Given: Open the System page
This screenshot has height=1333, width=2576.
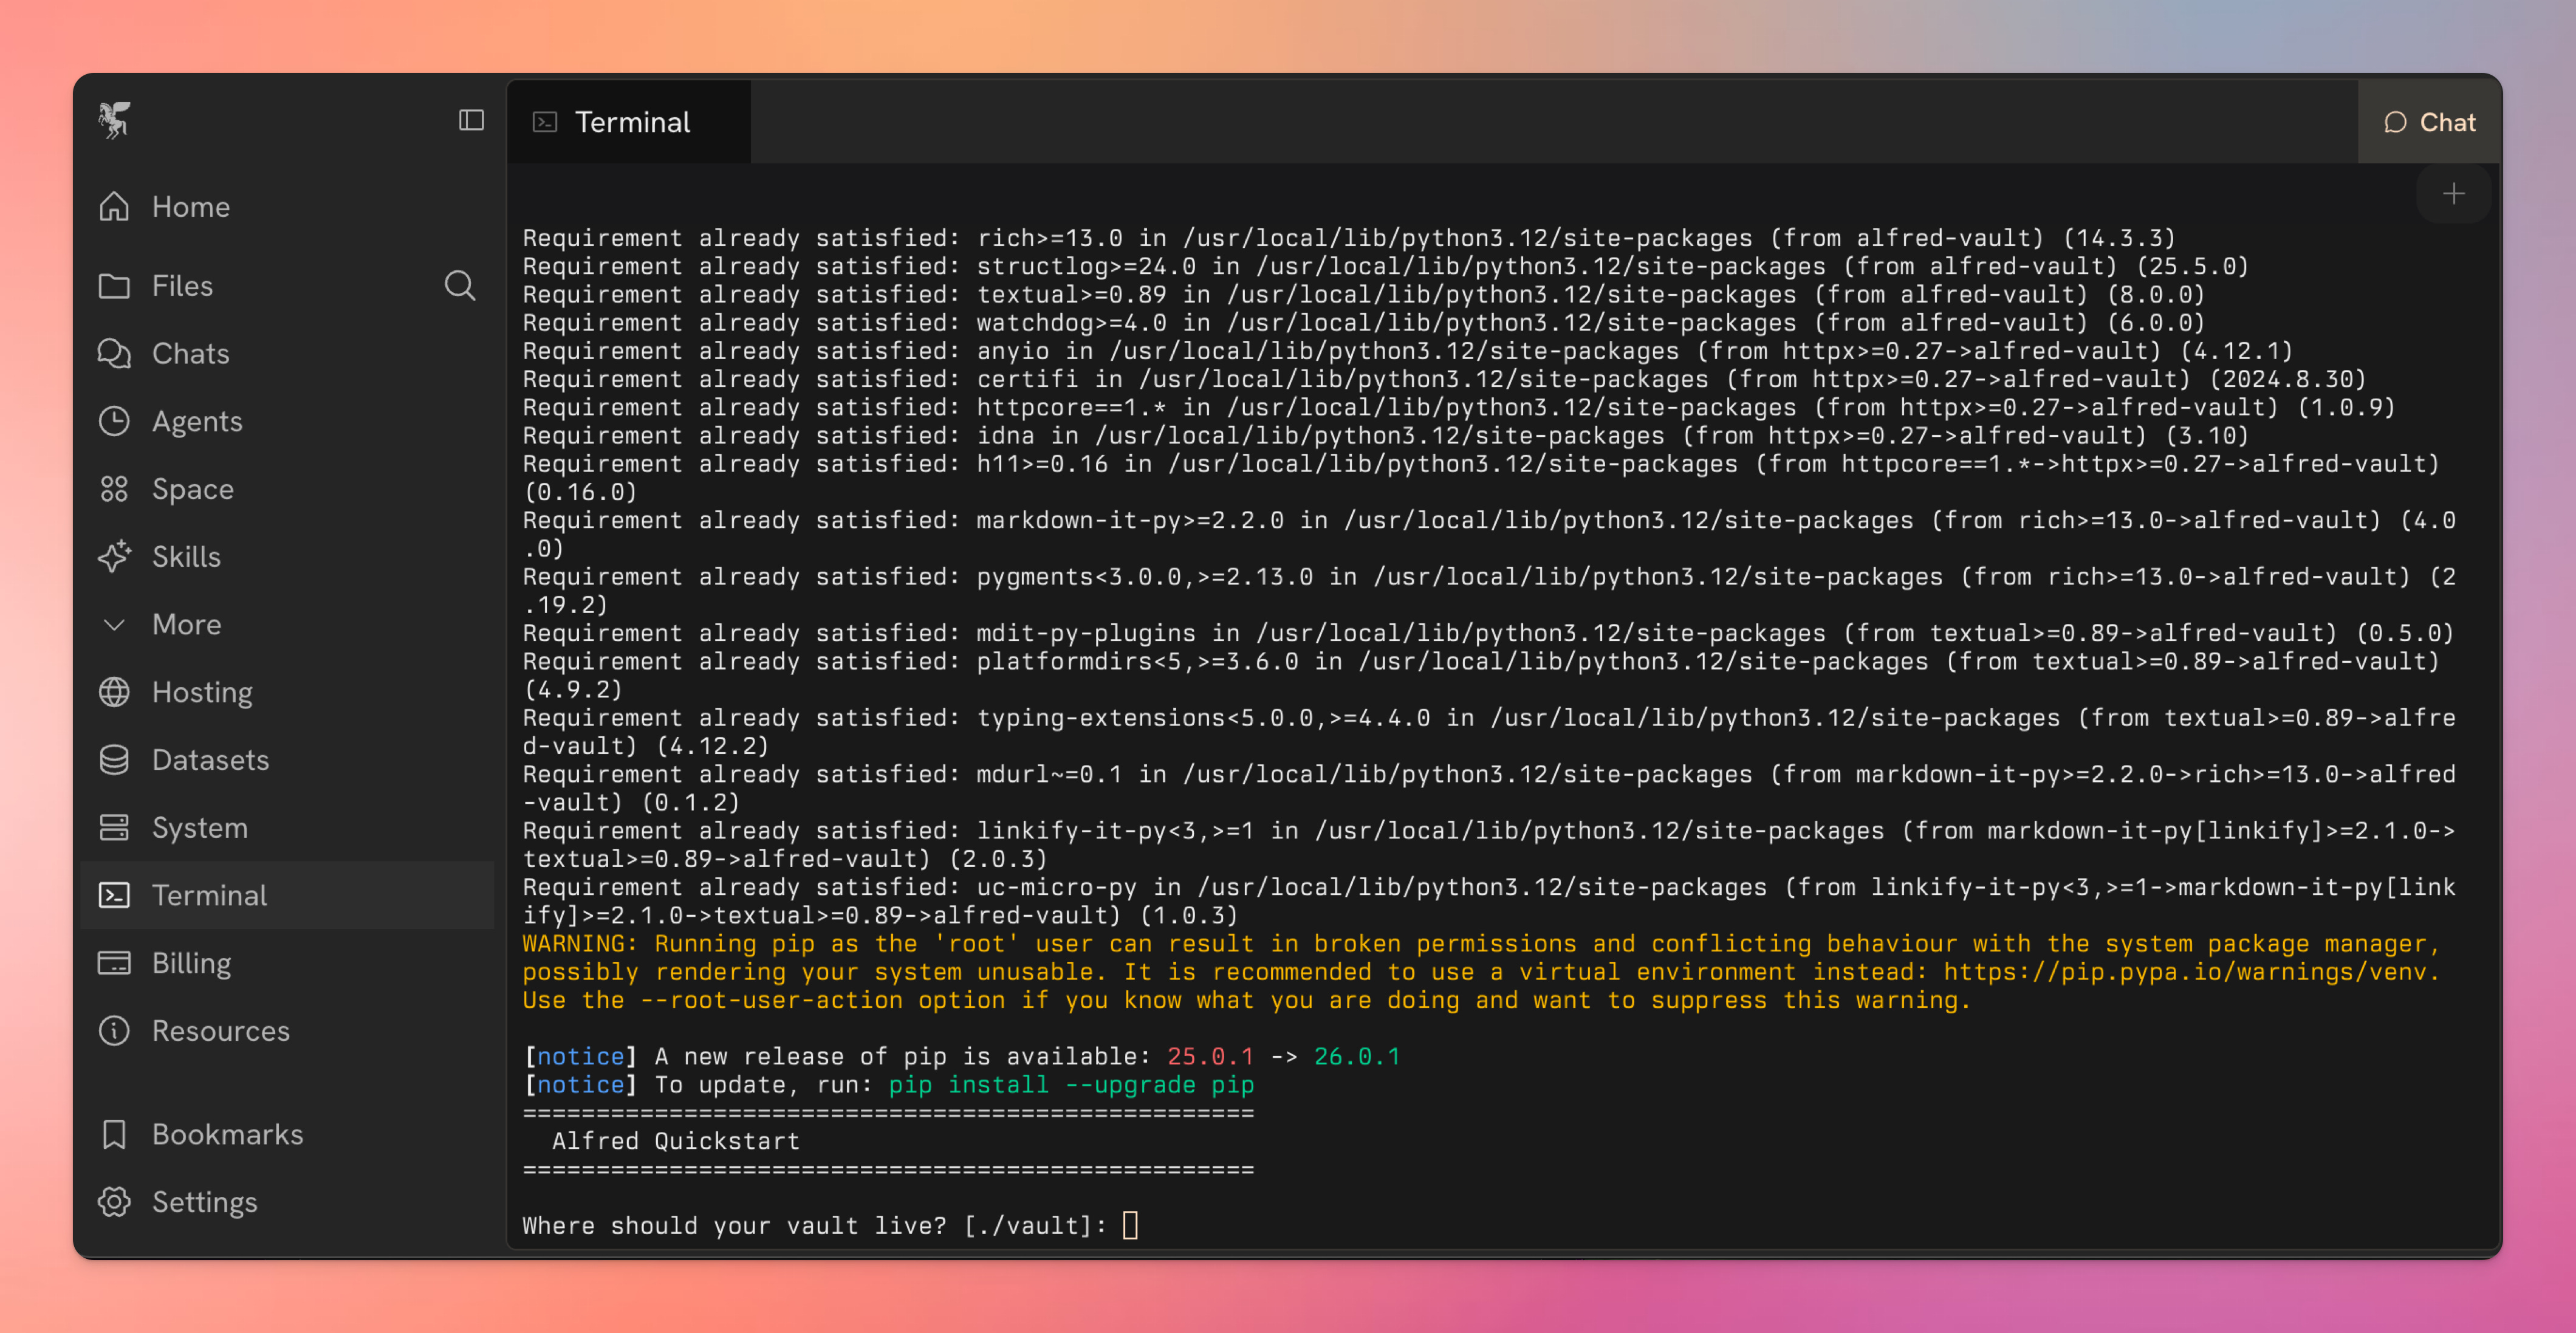Looking at the screenshot, I should click(x=199, y=828).
